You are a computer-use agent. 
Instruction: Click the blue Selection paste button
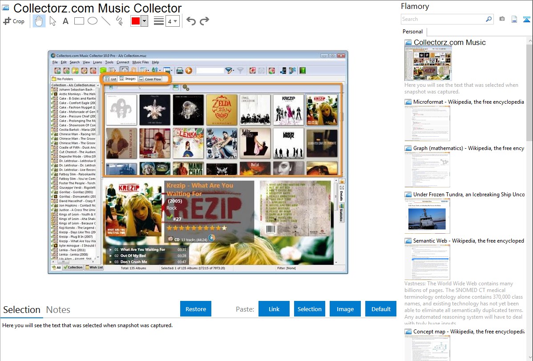click(x=309, y=309)
